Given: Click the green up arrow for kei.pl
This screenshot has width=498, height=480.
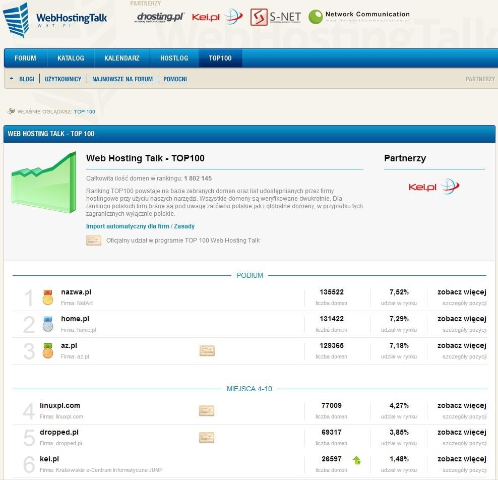Looking at the screenshot, I should pyautogui.click(x=357, y=460).
